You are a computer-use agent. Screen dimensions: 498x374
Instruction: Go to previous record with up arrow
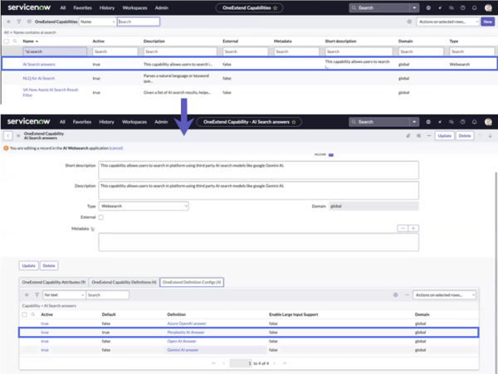click(x=480, y=136)
